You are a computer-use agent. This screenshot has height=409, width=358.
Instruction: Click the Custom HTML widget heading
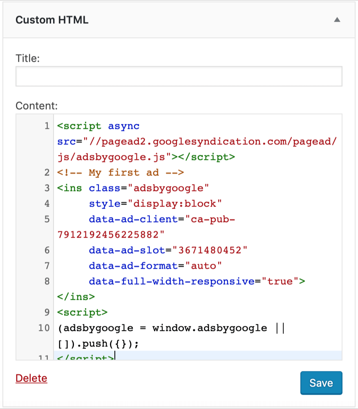pos(52,20)
